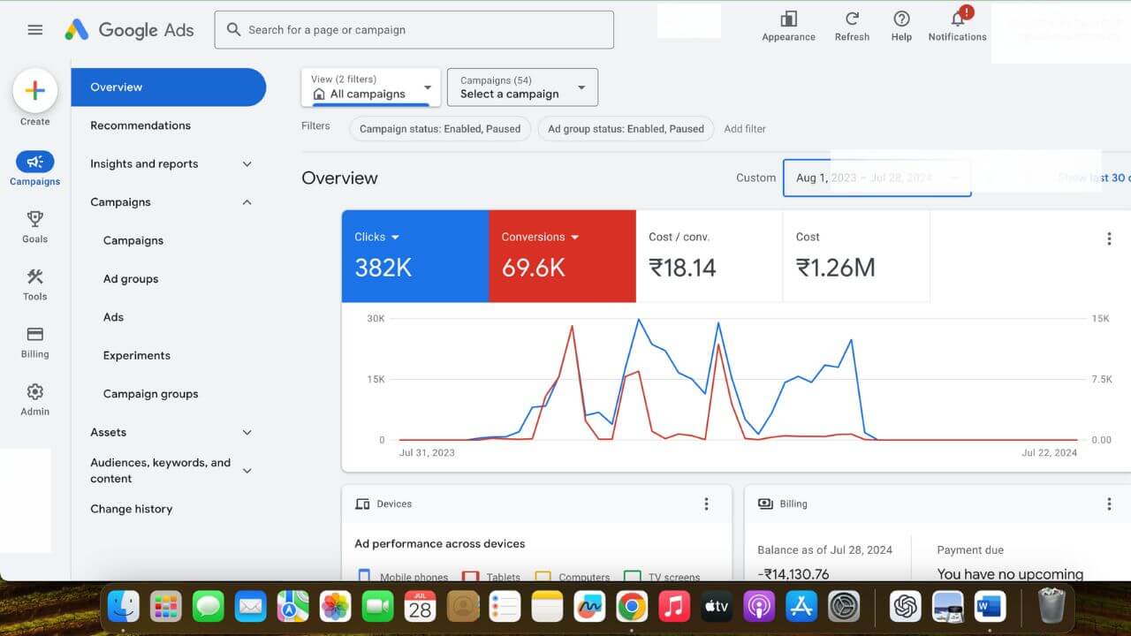Select Recommendations in the side menu

pos(140,125)
